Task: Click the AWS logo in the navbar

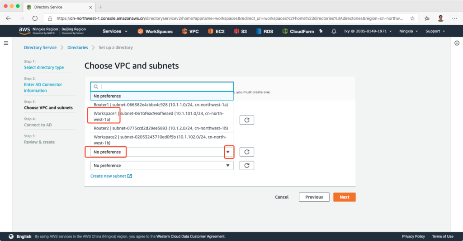Action: pyautogui.click(x=24, y=31)
